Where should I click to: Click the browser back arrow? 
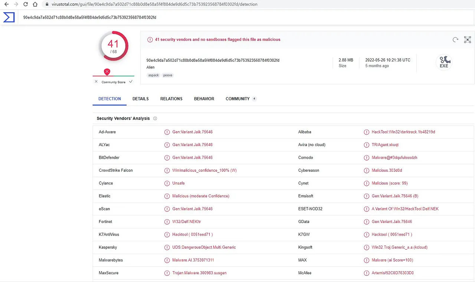(x=6, y=4)
